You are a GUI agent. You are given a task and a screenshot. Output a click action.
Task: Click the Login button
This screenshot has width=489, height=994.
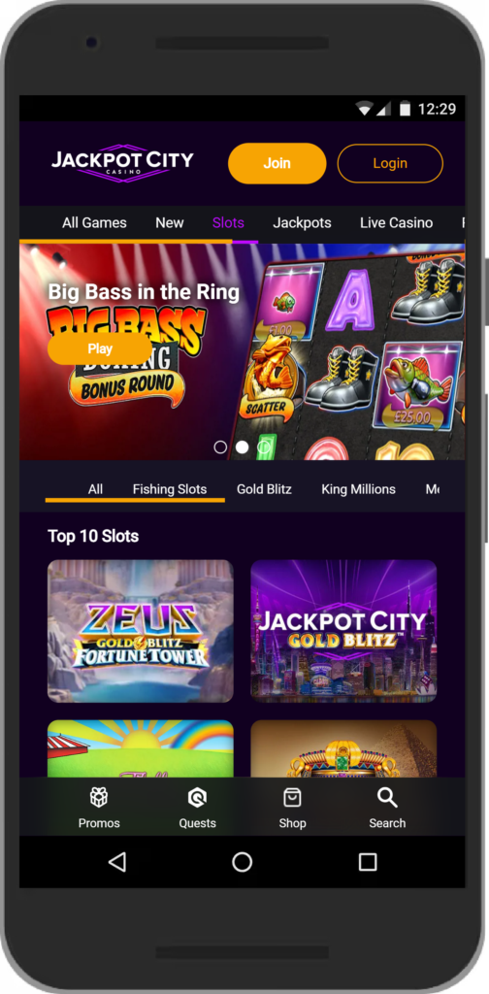pos(390,163)
